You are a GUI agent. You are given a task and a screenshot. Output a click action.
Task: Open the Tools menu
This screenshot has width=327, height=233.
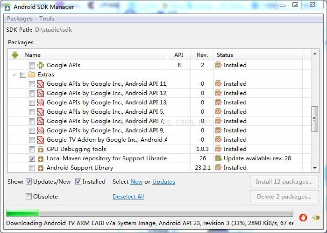point(47,19)
